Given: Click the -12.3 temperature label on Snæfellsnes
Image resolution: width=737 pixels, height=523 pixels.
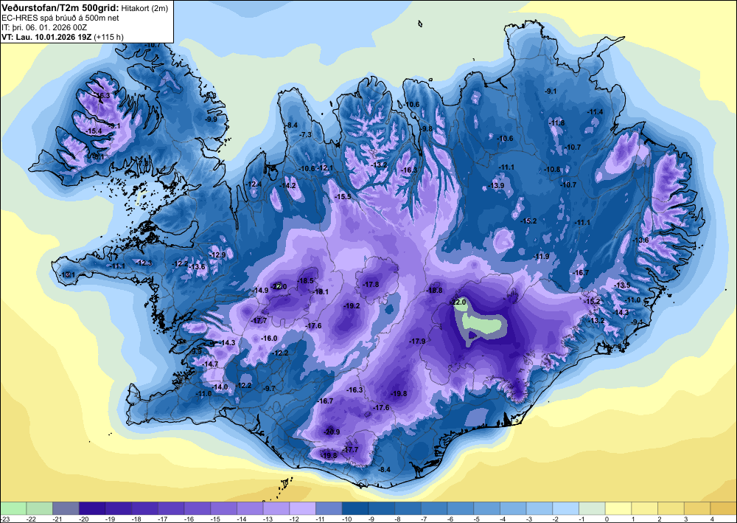Looking at the screenshot, I should pyautogui.click(x=144, y=263).
